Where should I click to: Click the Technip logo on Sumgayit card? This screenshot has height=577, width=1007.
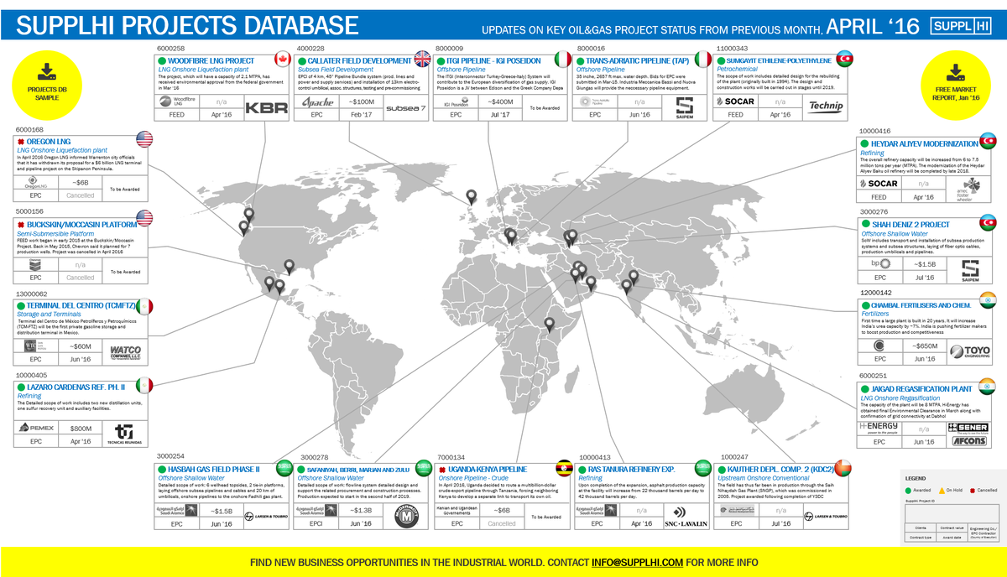[x=827, y=107]
